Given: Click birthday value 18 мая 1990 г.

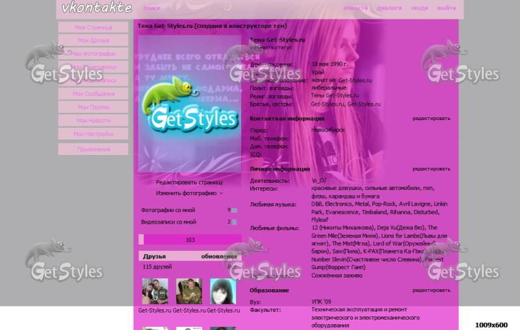Looking at the screenshot, I should (x=330, y=64).
